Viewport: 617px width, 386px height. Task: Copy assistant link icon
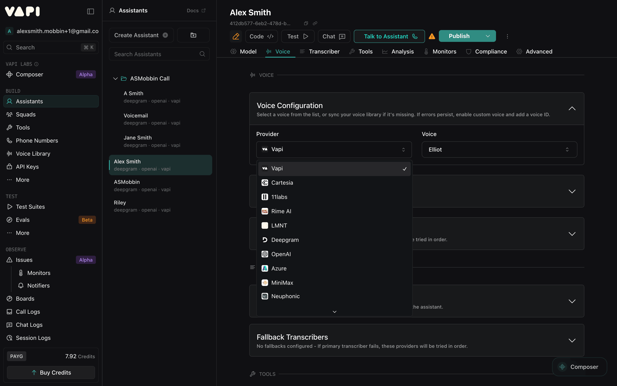click(315, 23)
